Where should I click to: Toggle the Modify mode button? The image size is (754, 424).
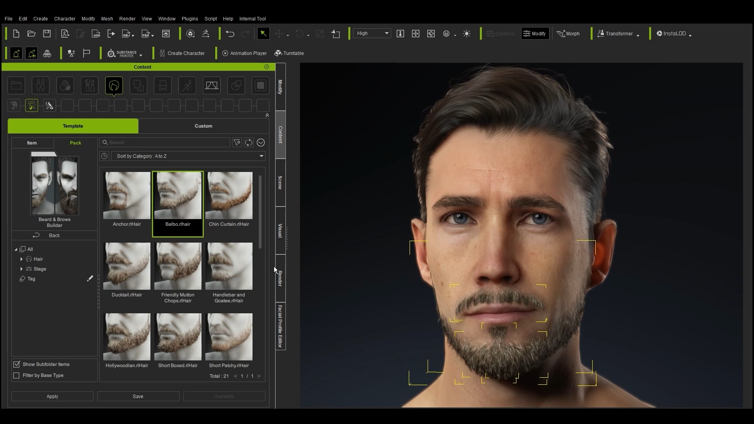[x=534, y=34]
